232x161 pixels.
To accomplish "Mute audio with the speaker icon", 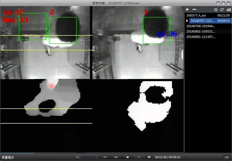I will [77, 157].
